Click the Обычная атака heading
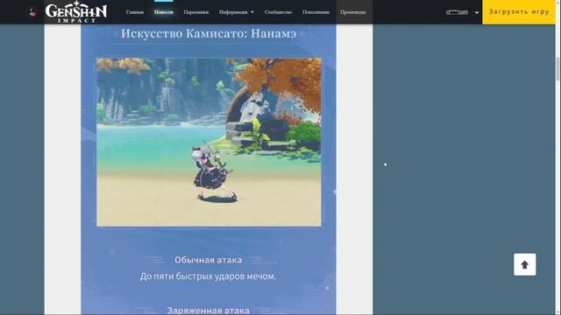The image size is (561, 315). [209, 260]
